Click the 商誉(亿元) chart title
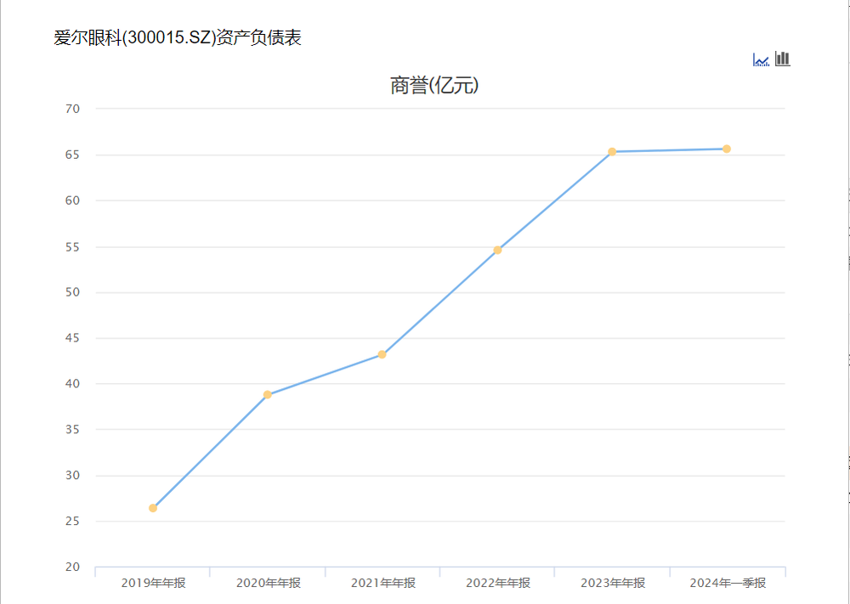The height and width of the screenshot is (604, 850). pyautogui.click(x=434, y=86)
